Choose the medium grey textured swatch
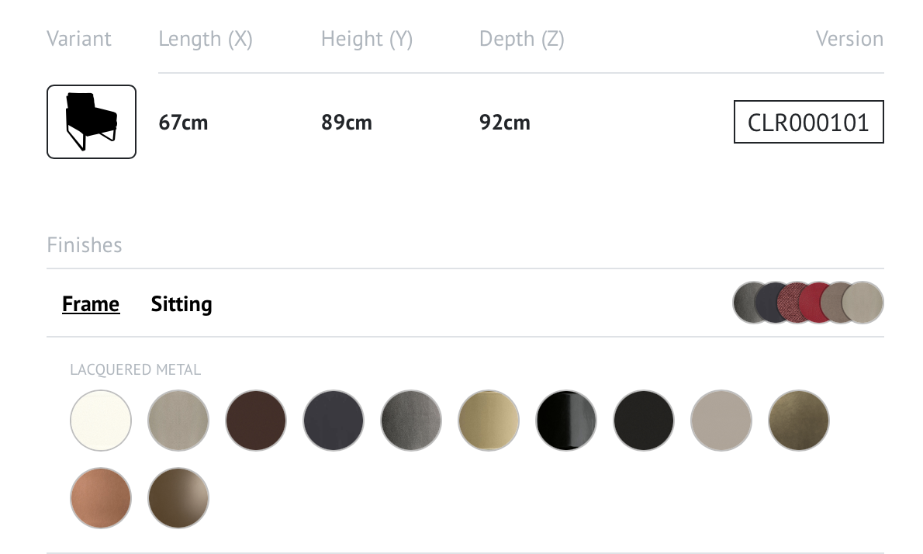This screenshot has width=923, height=554. pyautogui.click(x=411, y=421)
